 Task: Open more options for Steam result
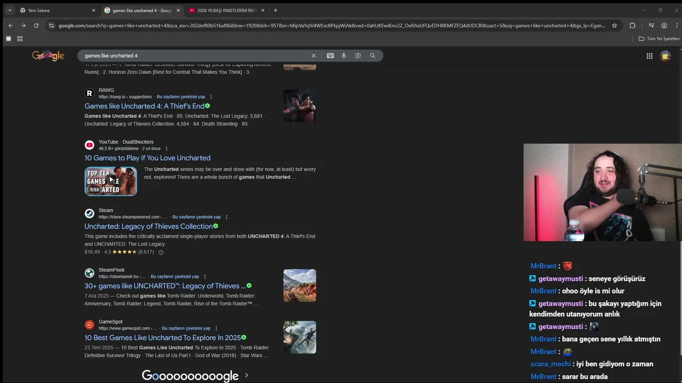226,217
